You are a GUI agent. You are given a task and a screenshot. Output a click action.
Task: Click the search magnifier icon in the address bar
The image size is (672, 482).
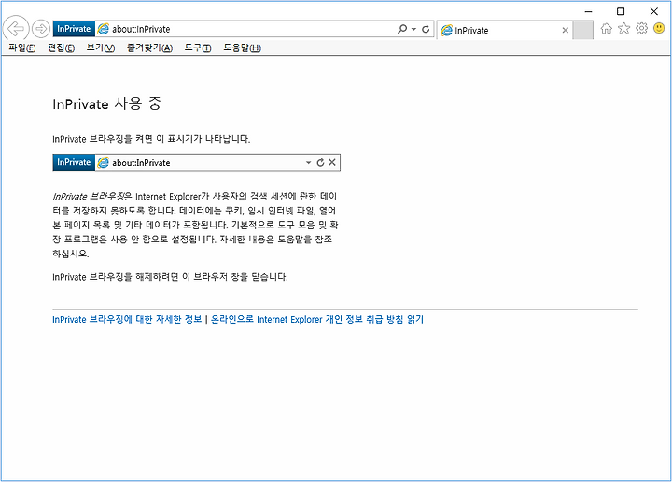point(402,29)
